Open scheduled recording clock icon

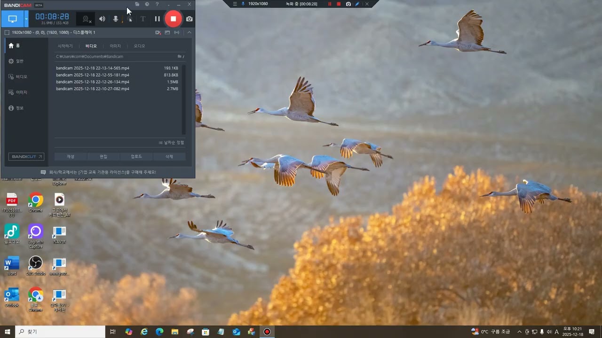tap(147, 4)
